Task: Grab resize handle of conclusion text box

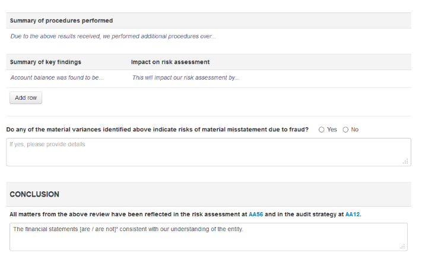Action: (x=403, y=246)
